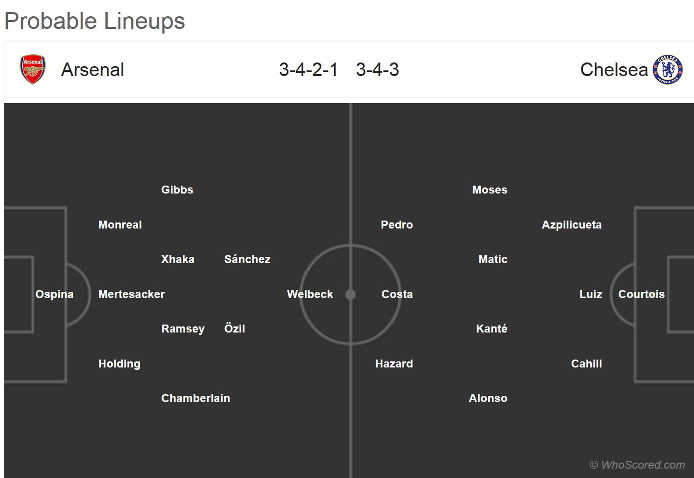This screenshot has height=478, width=694.
Task: Click goalkeeper Courtois on the pitch
Action: click(x=641, y=294)
